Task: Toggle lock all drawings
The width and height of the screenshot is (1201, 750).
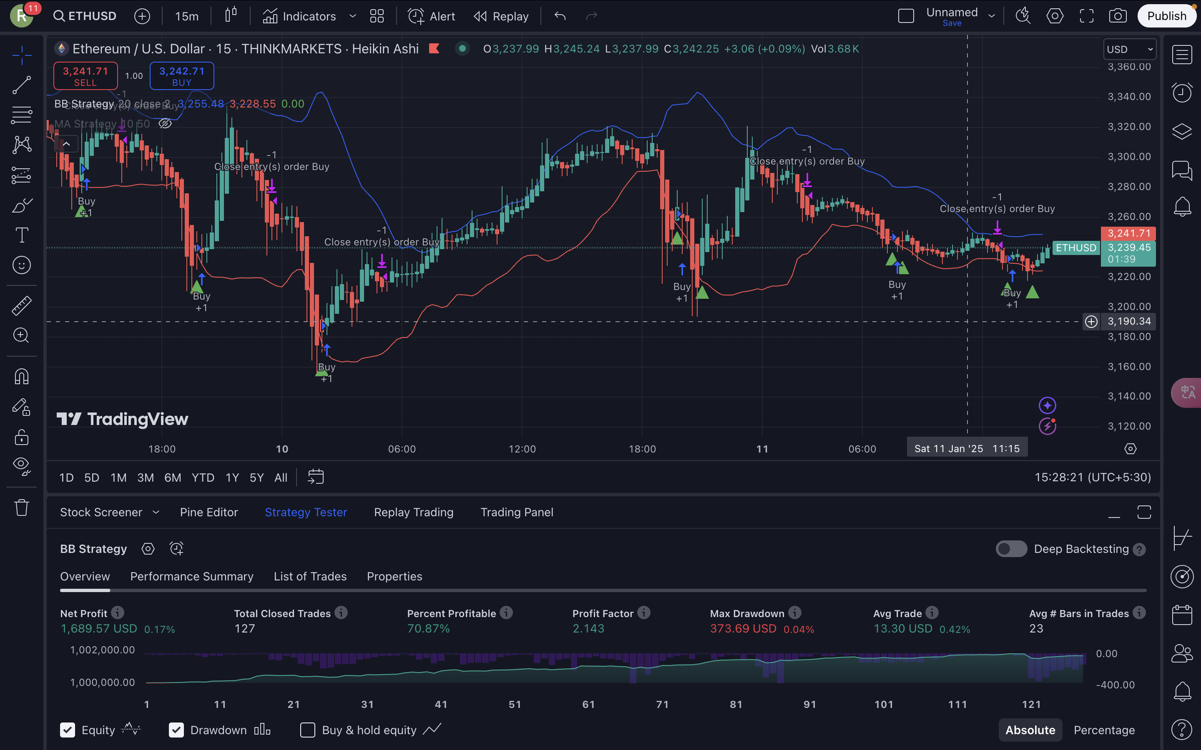Action: (21, 437)
